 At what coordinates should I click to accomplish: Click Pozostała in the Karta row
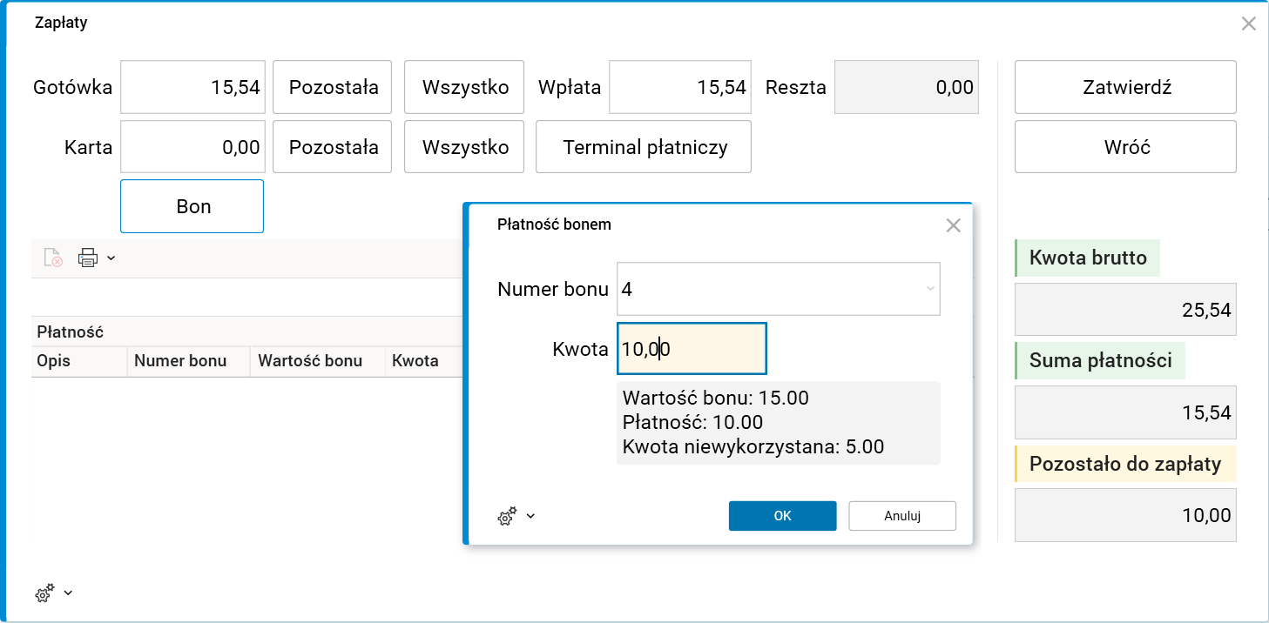[x=332, y=146]
